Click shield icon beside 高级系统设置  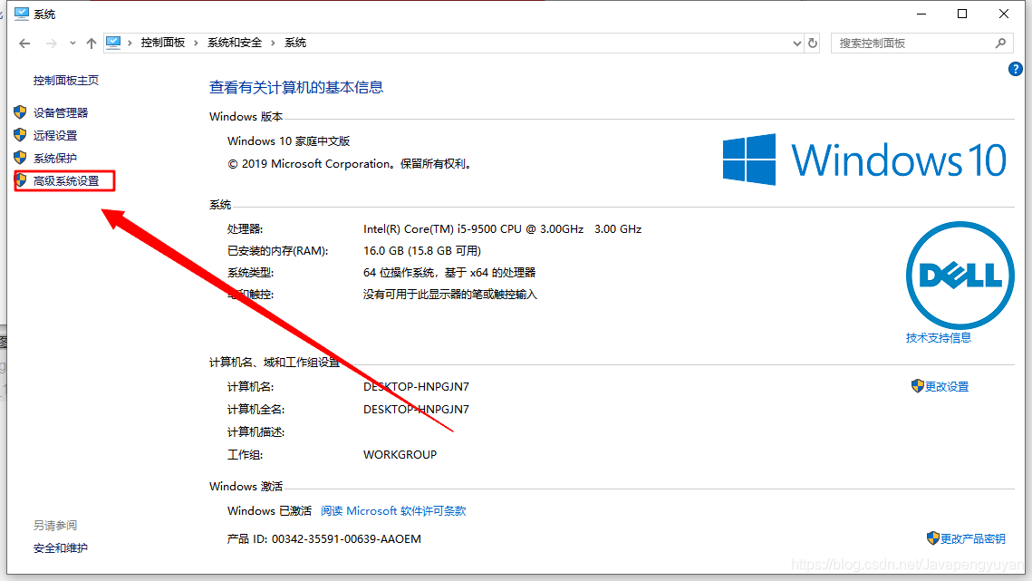[x=21, y=179]
